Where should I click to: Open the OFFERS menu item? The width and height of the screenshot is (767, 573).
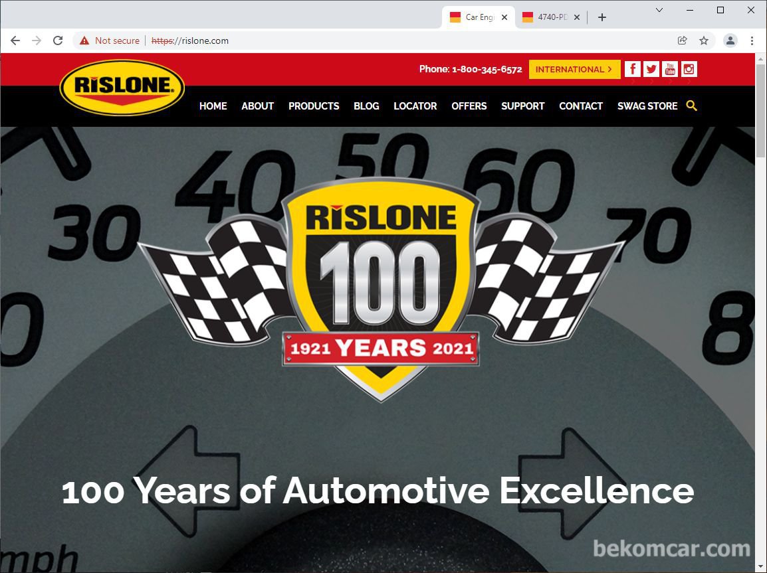click(469, 106)
